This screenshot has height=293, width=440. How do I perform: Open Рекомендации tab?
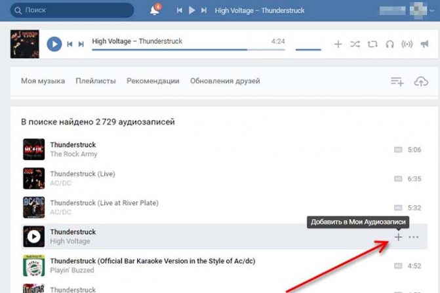pos(153,81)
